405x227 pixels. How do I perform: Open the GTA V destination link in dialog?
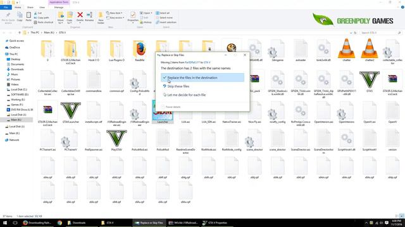[x=207, y=62]
